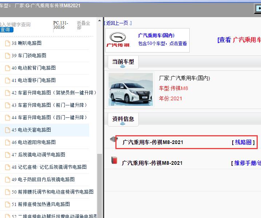Click the PC.131-30036 label
261x218 pixels.
point(60,25)
